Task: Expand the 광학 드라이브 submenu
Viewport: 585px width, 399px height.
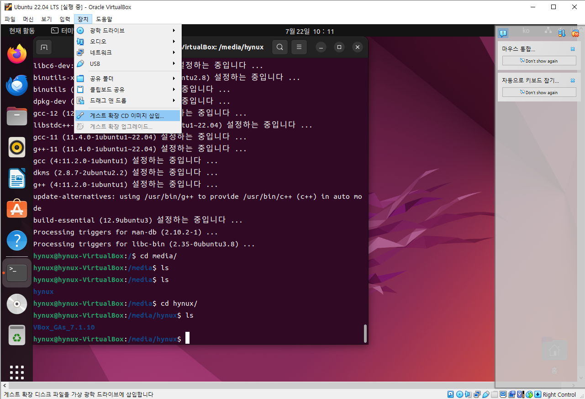Action: (x=128, y=30)
